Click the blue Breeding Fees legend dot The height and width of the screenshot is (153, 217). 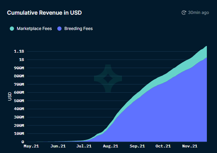(59, 29)
